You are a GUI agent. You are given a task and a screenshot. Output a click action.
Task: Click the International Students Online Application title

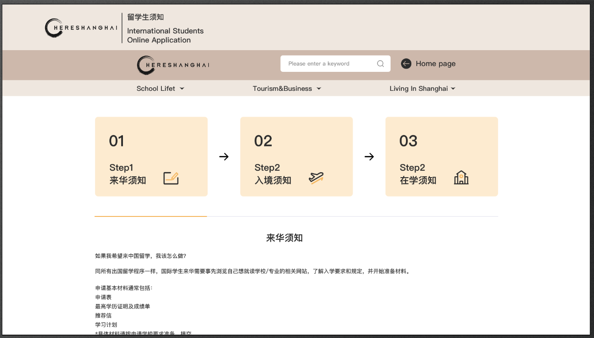pos(165,35)
